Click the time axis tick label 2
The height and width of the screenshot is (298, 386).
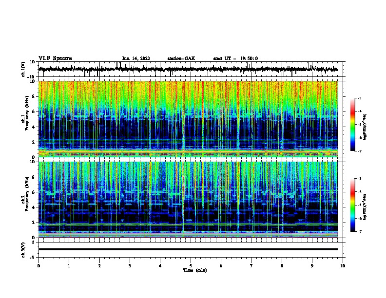pyautogui.click(x=99, y=266)
